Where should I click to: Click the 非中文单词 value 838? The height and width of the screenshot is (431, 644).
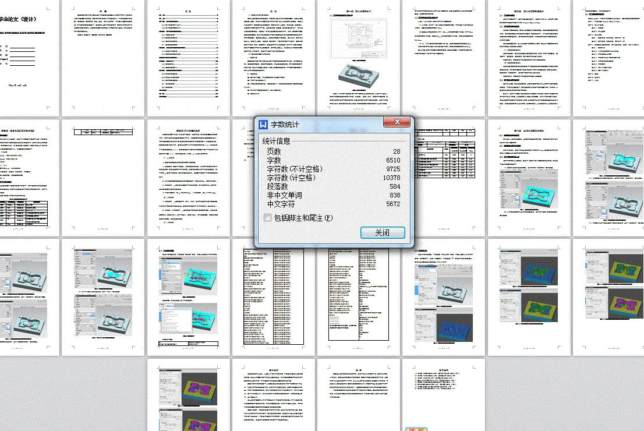click(395, 195)
